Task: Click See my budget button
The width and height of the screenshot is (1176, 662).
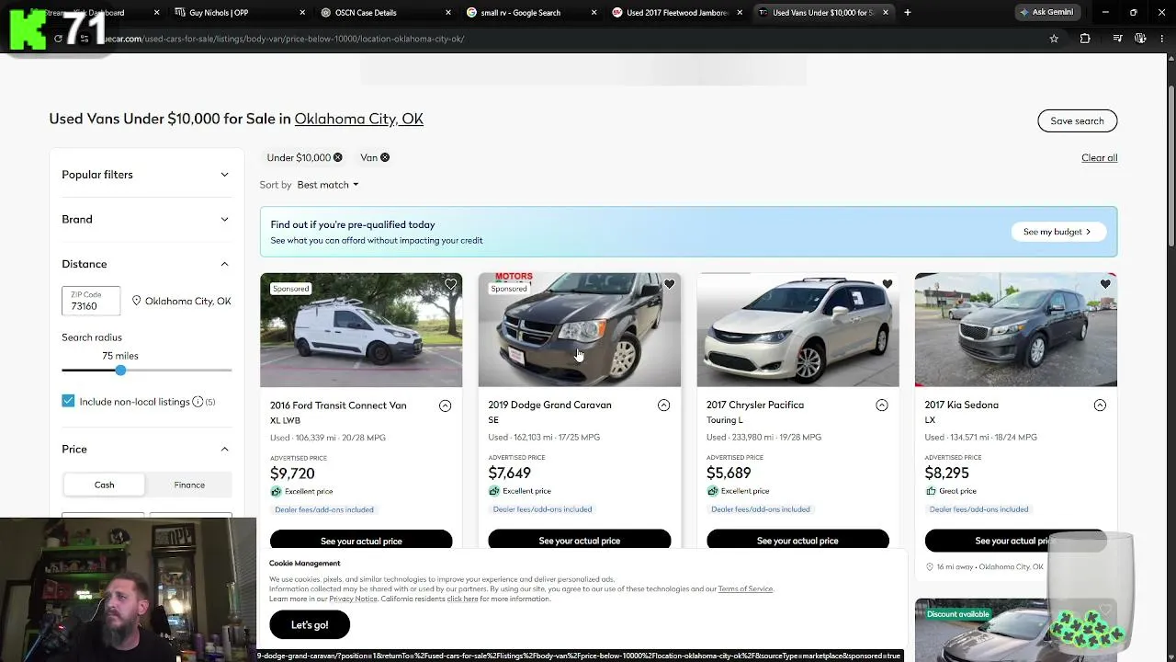Action: (x=1057, y=232)
